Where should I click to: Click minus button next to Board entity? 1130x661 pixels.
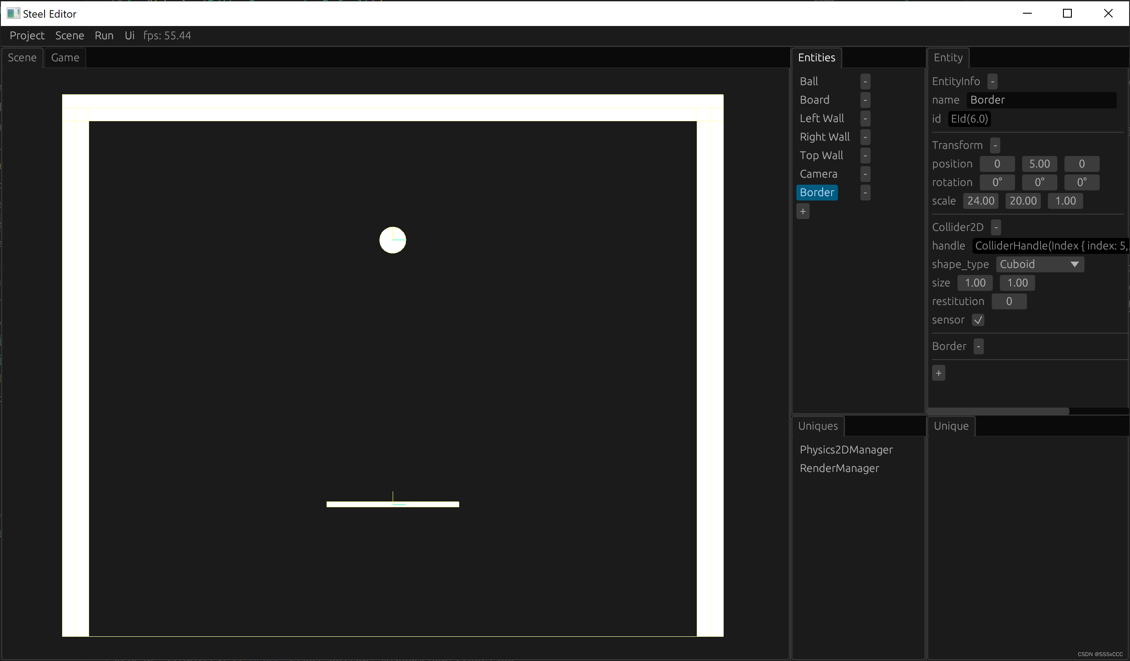point(865,100)
